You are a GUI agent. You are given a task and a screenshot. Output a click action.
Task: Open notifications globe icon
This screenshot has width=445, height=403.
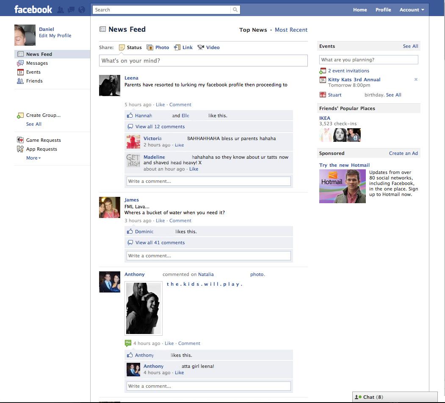(x=82, y=10)
